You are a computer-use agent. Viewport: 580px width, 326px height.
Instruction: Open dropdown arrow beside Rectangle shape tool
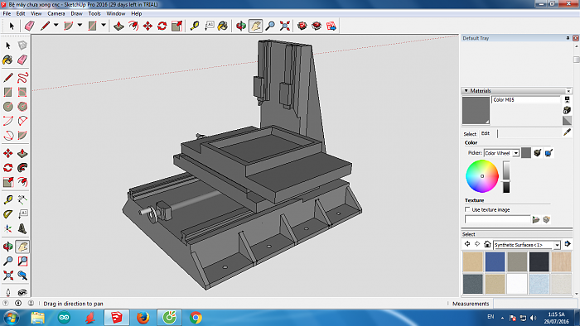tap(104, 26)
